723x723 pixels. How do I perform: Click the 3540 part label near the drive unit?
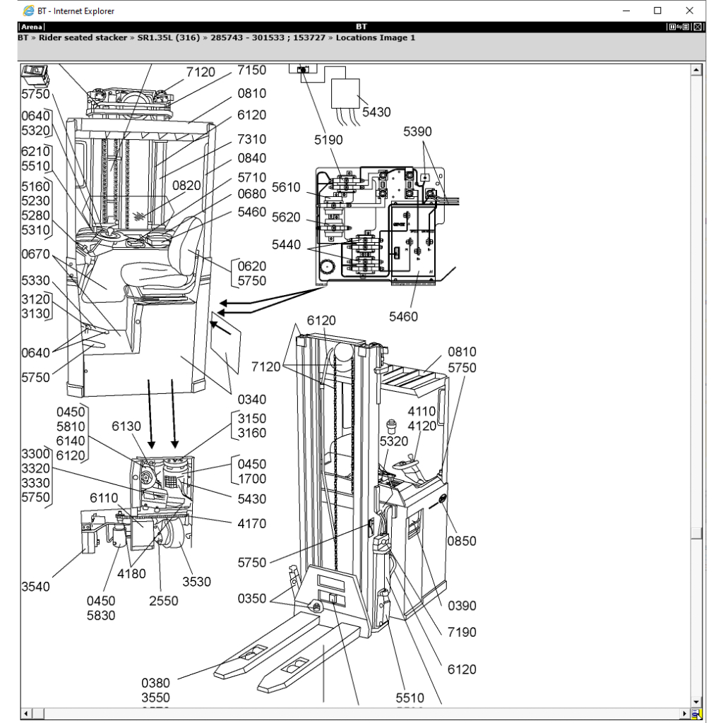click(35, 587)
